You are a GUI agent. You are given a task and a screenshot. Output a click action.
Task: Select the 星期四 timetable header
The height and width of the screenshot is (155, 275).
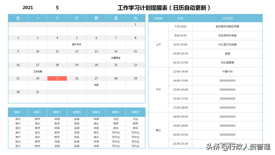pyautogui.click(x=76, y=112)
